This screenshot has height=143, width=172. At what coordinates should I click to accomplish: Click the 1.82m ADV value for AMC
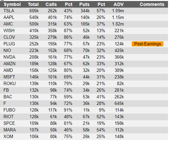(118, 24)
